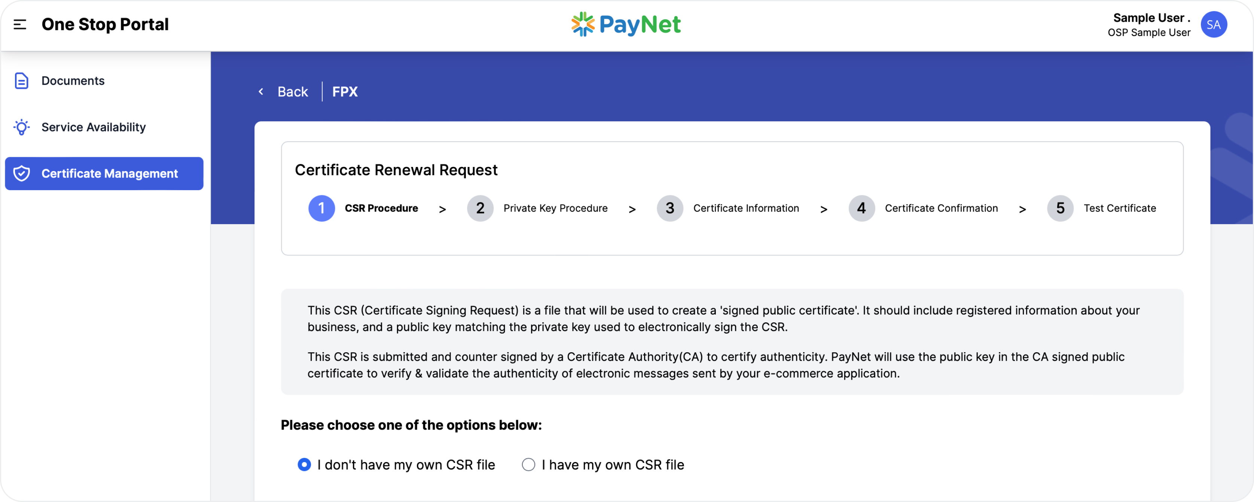Image resolution: width=1254 pixels, height=502 pixels.
Task: Click step 2 Private Key Procedure circle
Action: [x=480, y=208]
